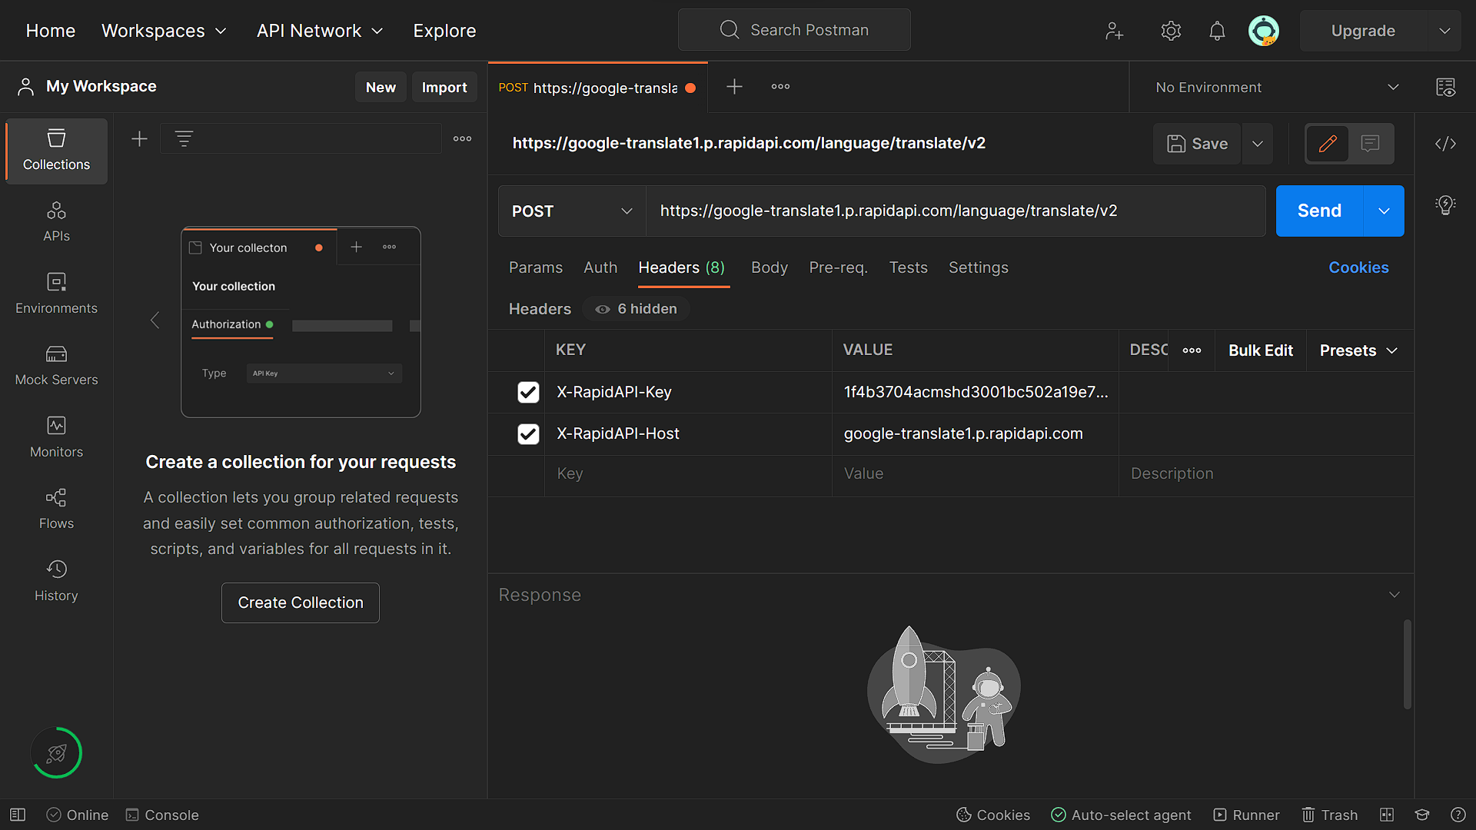Open the APIs sidebar panel
Screen dimensions: 1476x830
(x=56, y=221)
